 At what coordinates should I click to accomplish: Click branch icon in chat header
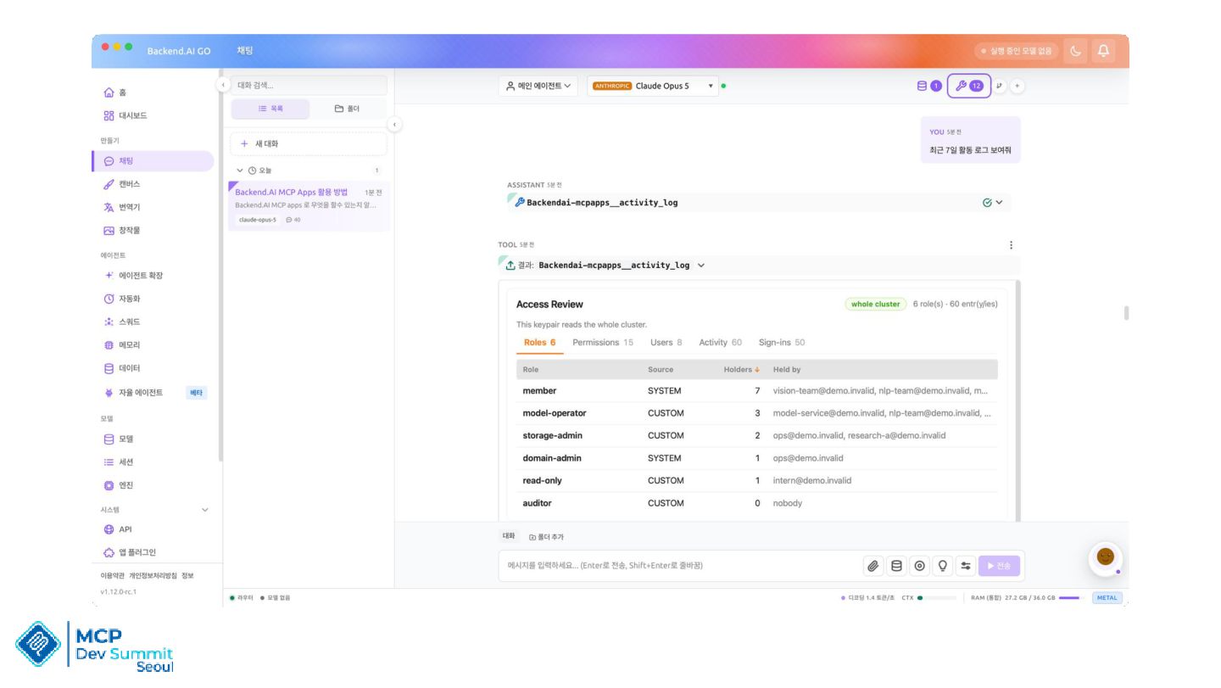[1000, 86]
